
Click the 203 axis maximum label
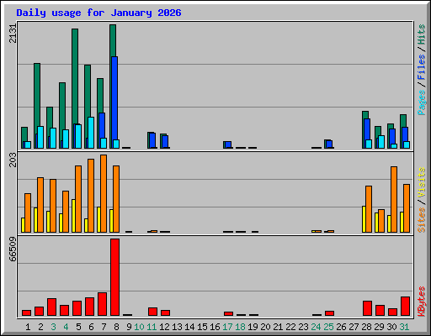coord(13,160)
